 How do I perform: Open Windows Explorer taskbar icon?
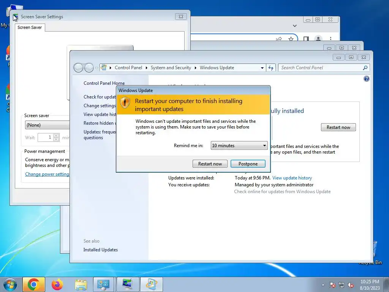click(81, 285)
